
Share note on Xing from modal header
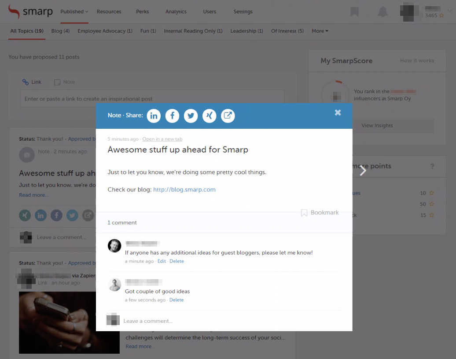pos(210,116)
